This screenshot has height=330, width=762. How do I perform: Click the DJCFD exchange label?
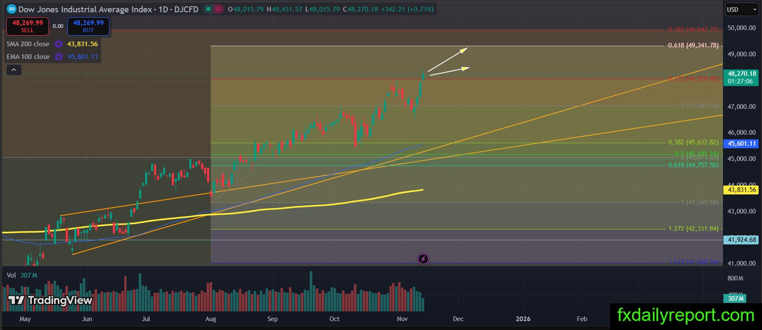(186, 9)
